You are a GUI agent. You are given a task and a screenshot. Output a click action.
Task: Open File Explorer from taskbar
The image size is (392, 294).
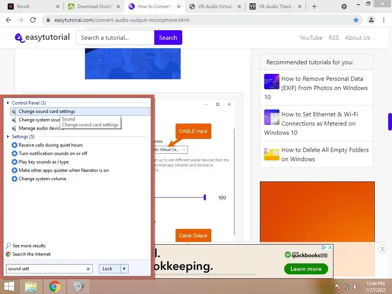coord(31,286)
